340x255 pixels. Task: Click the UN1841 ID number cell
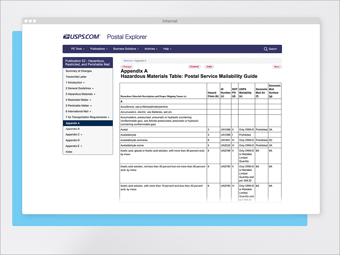pyautogui.click(x=225, y=140)
